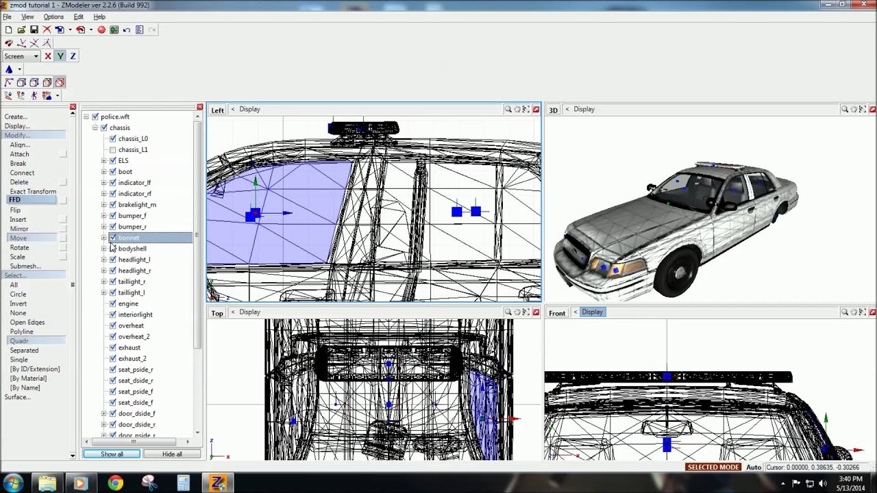Open the File menu
Screen dimensions: 877x493
coord(7,16)
